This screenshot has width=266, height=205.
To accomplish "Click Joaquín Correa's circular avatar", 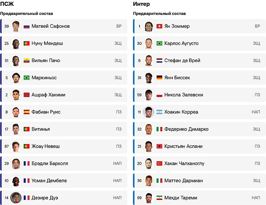I will point(149,112).
